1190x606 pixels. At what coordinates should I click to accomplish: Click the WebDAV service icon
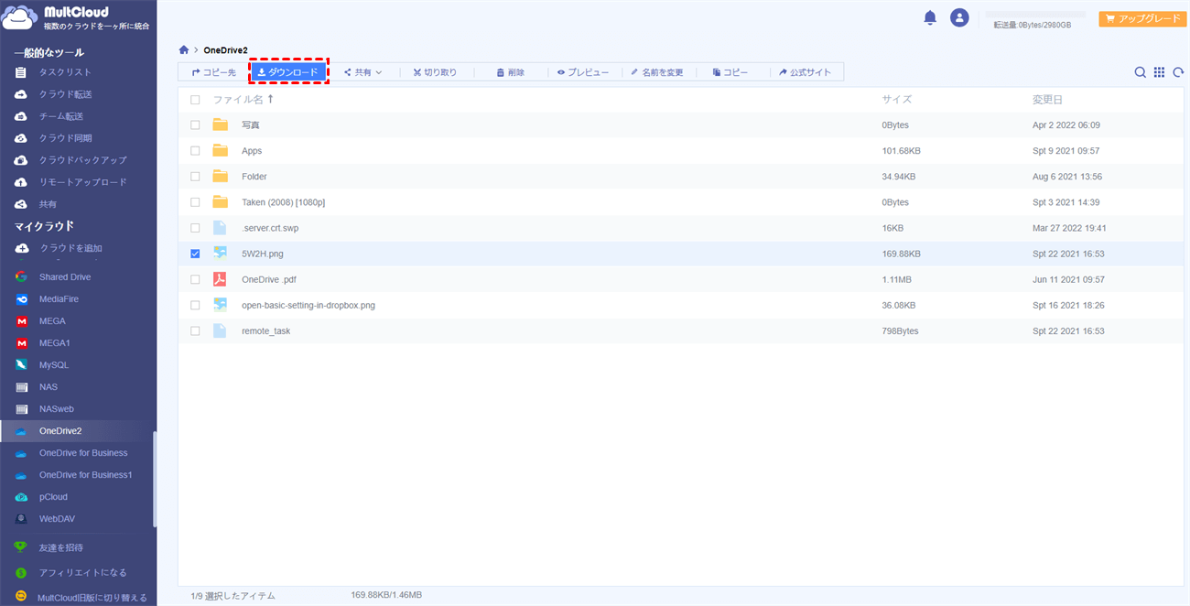point(21,519)
